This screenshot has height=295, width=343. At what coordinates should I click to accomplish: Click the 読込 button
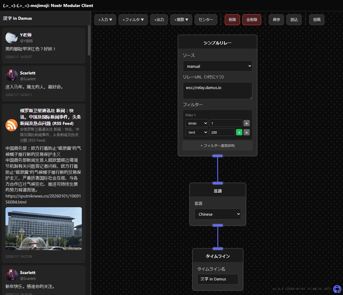tap(294, 20)
